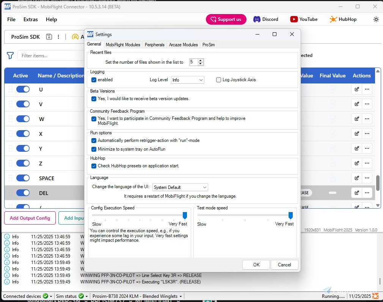The image size is (383, 302).
Task: Click the edit pencil icon for row U
Action: tap(356, 90)
